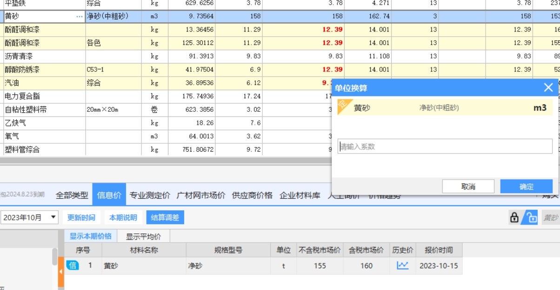The image size is (560, 290).
Task: Click 155 tax-exclusive price for 黄砂
Action: coord(320,266)
